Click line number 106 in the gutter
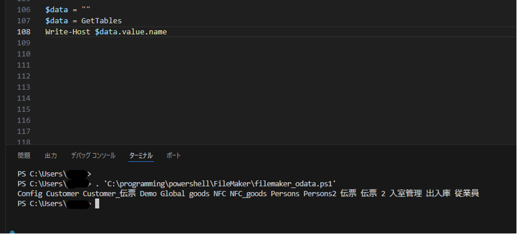 [24, 10]
